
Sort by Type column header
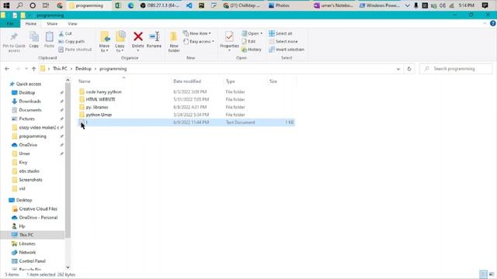[230, 81]
